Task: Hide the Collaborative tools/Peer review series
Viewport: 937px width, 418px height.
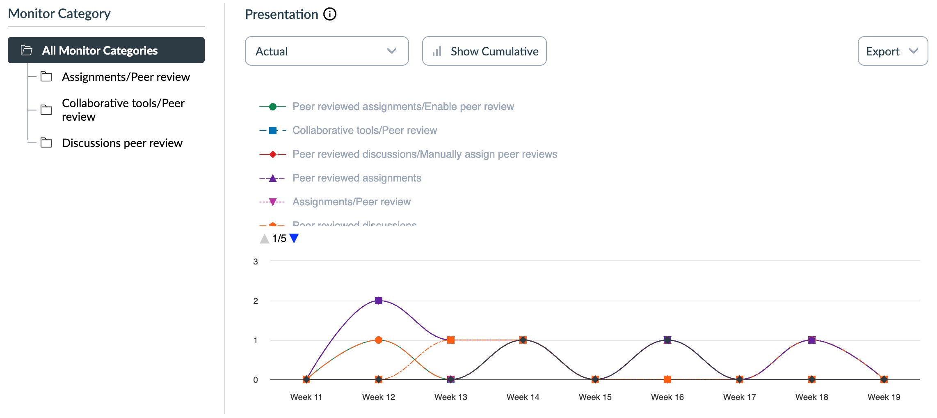Action: pos(364,130)
